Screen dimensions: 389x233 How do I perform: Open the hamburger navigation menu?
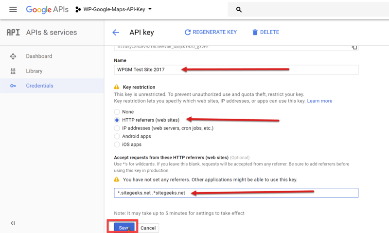pyautogui.click(x=13, y=9)
